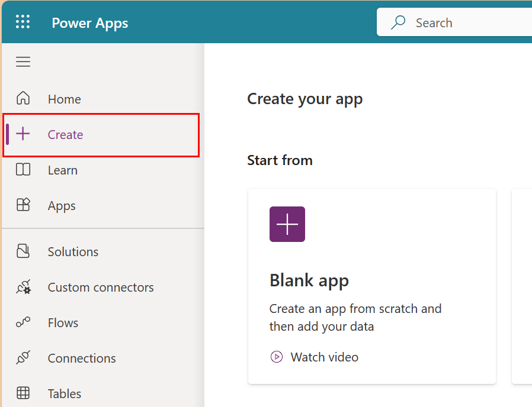Open the Learn section

[62, 170]
